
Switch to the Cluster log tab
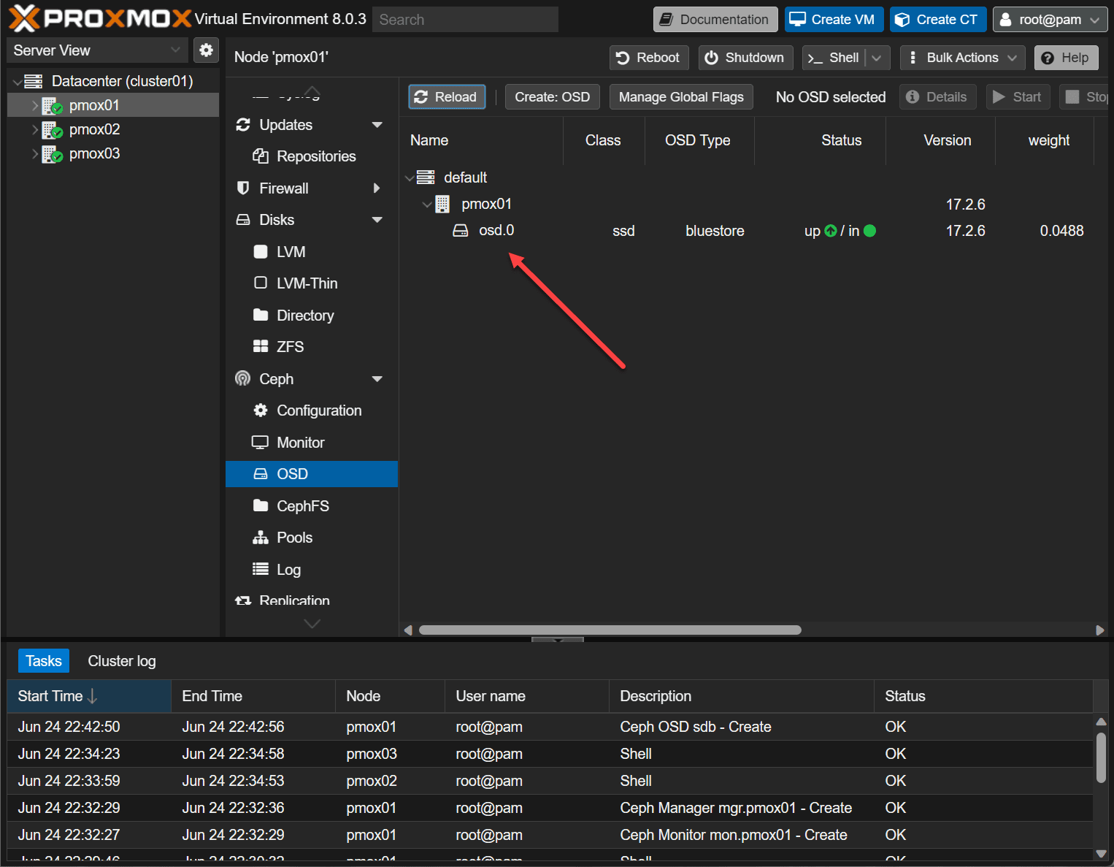point(121,661)
